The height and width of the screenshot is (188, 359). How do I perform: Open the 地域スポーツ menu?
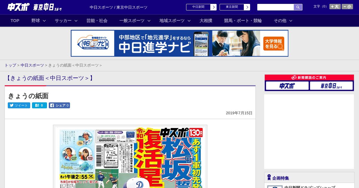[x=172, y=21]
